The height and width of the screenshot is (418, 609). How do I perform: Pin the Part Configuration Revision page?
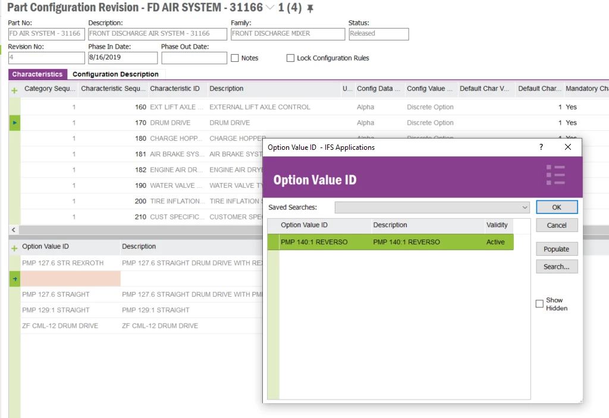click(310, 8)
